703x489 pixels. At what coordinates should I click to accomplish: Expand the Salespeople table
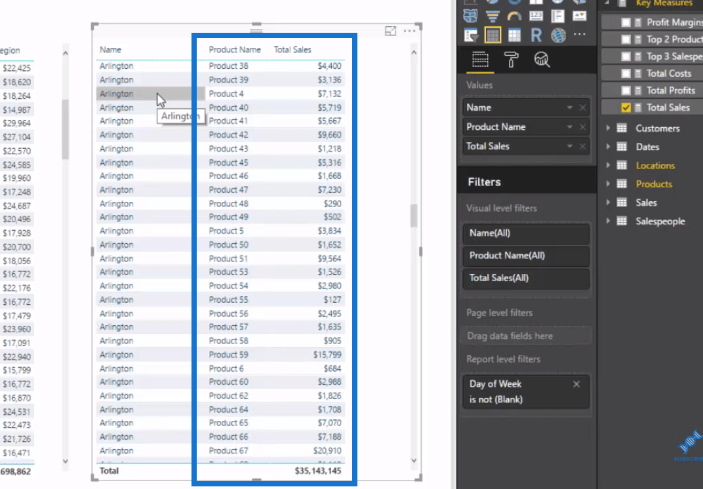[x=609, y=221]
